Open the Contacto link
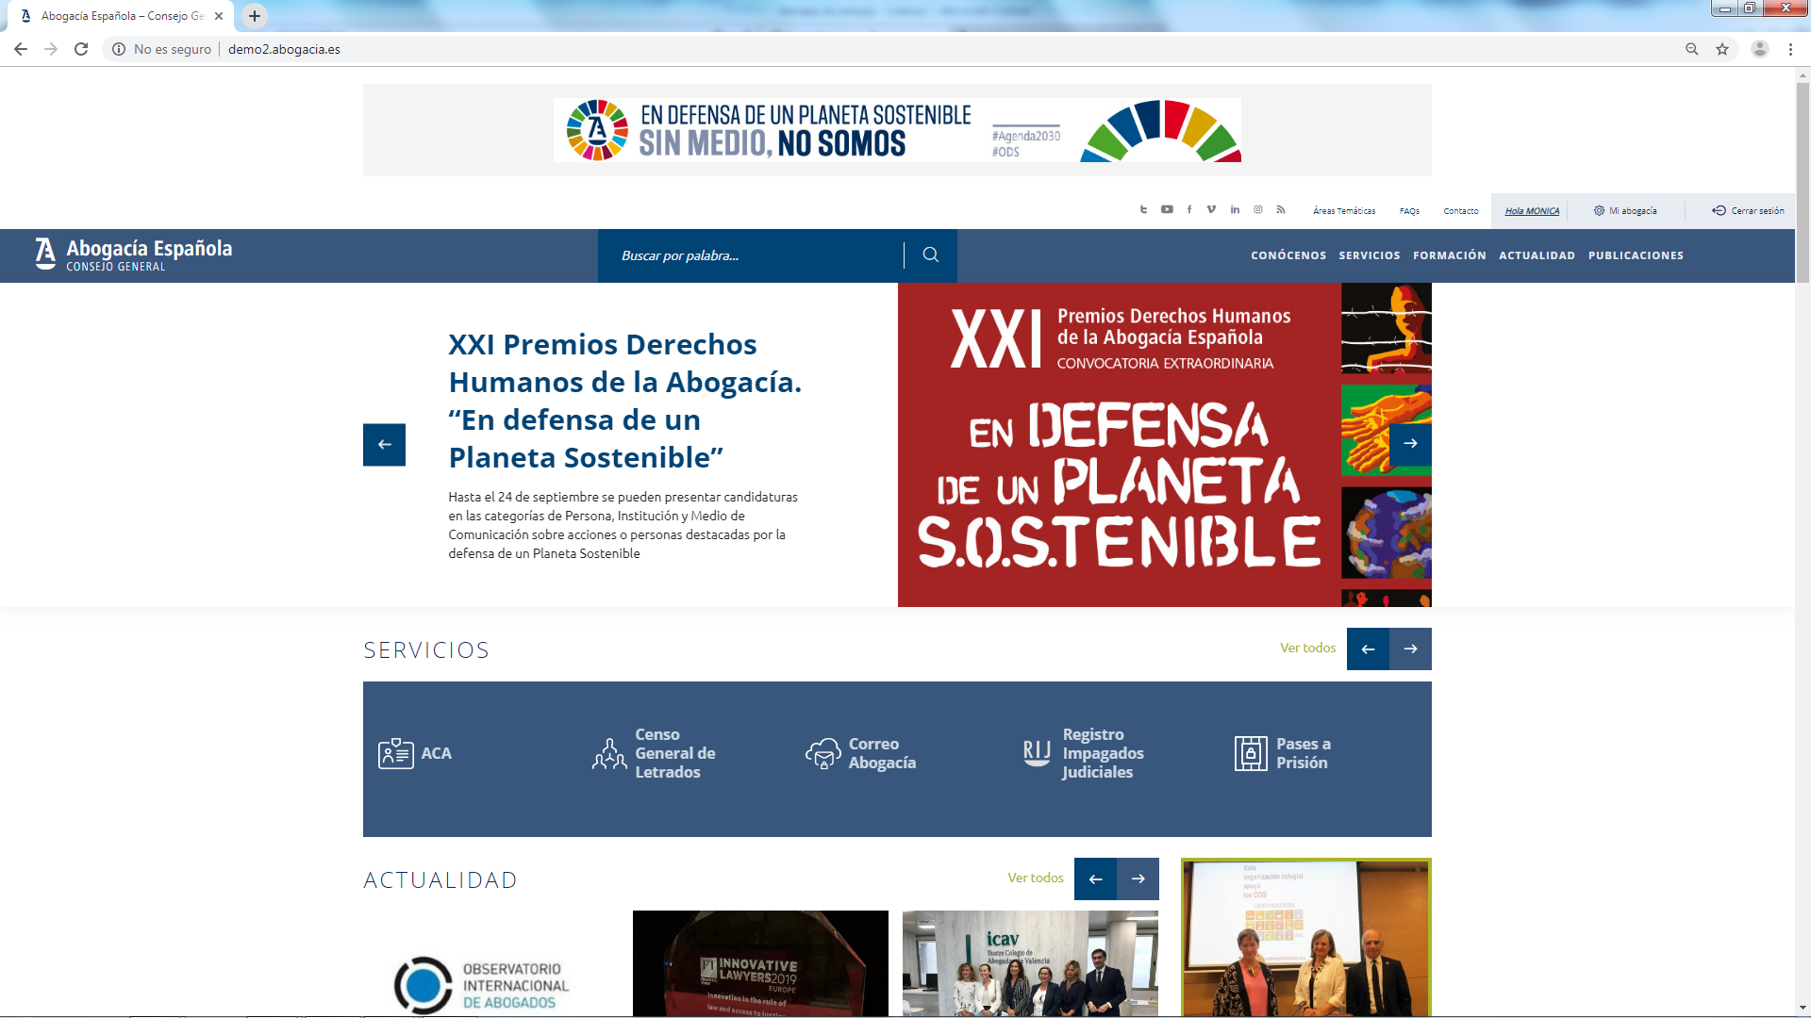 pyautogui.click(x=1461, y=211)
